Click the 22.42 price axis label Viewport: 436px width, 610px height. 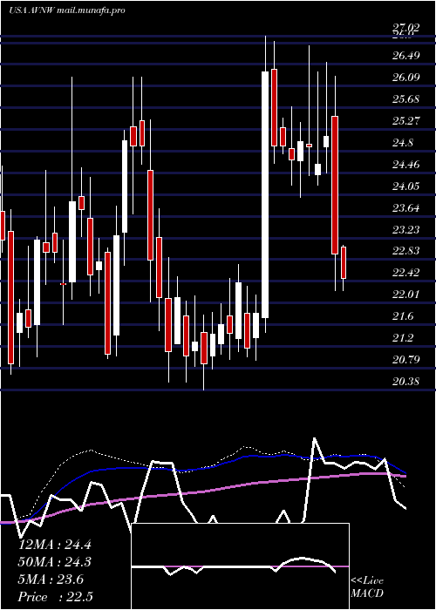point(405,273)
